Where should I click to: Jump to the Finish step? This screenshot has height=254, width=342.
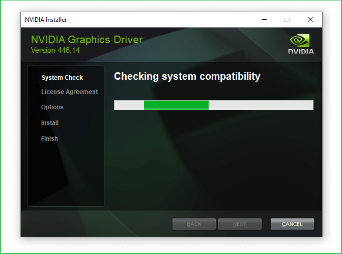pos(49,139)
